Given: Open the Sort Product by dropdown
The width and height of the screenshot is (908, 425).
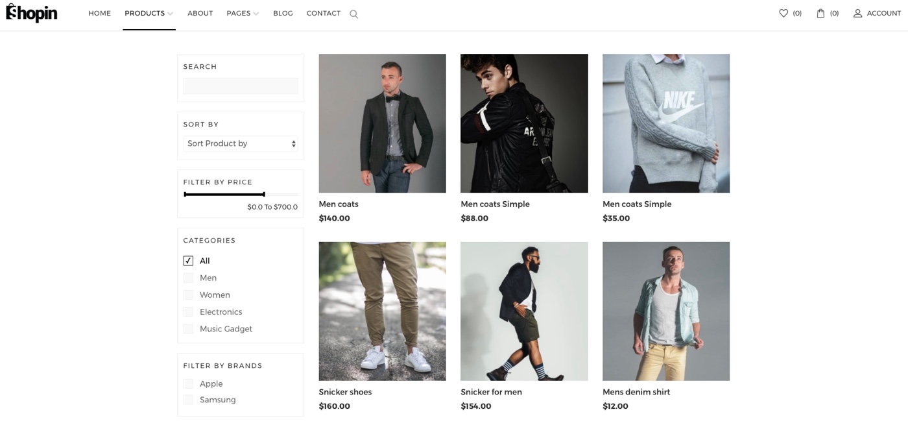Looking at the screenshot, I should [240, 143].
